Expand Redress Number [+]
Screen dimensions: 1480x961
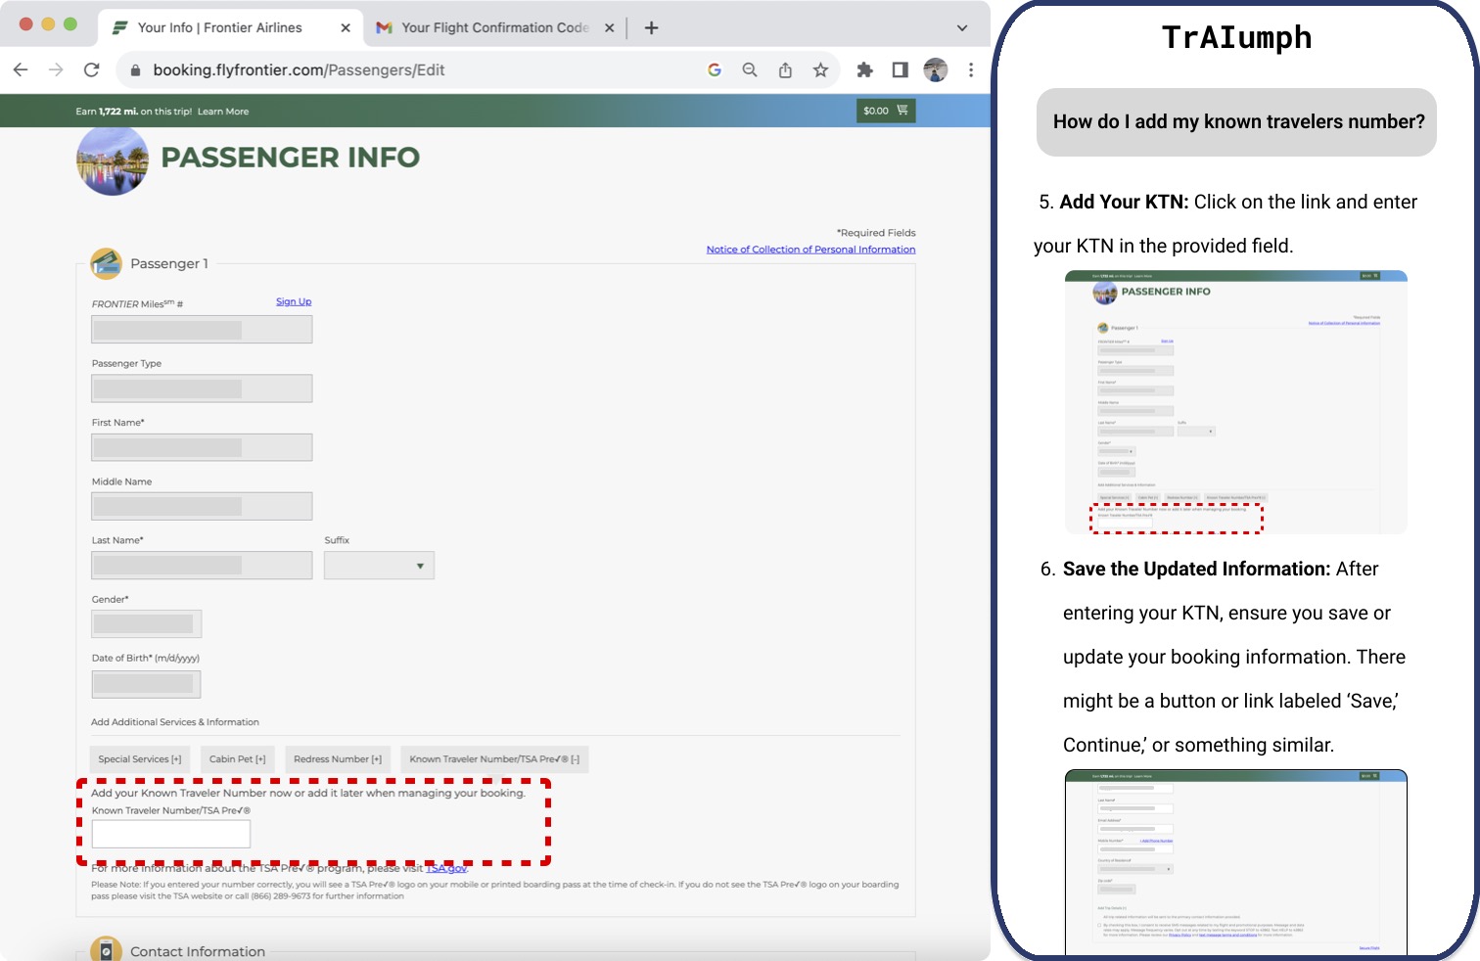pyautogui.click(x=338, y=759)
